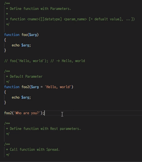Click the commented foo('Hello, world') call line

click(x=44, y=61)
